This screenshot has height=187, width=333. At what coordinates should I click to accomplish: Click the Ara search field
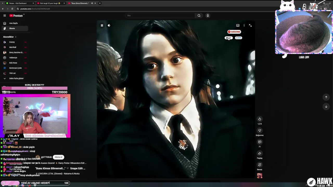(x=160, y=16)
